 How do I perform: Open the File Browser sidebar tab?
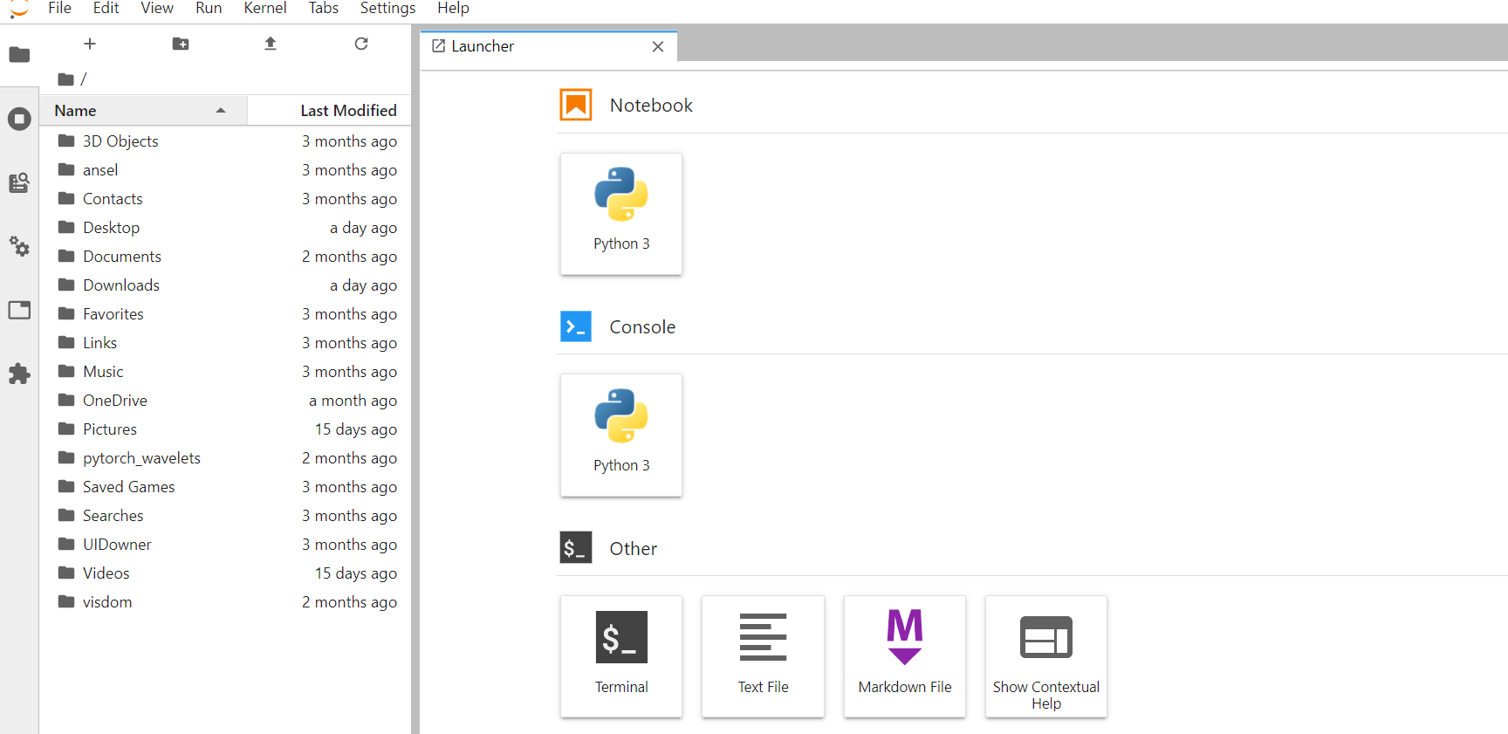[x=19, y=55]
